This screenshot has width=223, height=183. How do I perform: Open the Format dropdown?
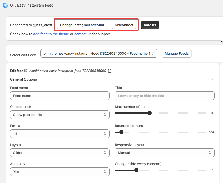tap(60, 134)
